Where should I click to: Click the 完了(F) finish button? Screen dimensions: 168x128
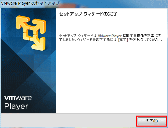coord(152,121)
